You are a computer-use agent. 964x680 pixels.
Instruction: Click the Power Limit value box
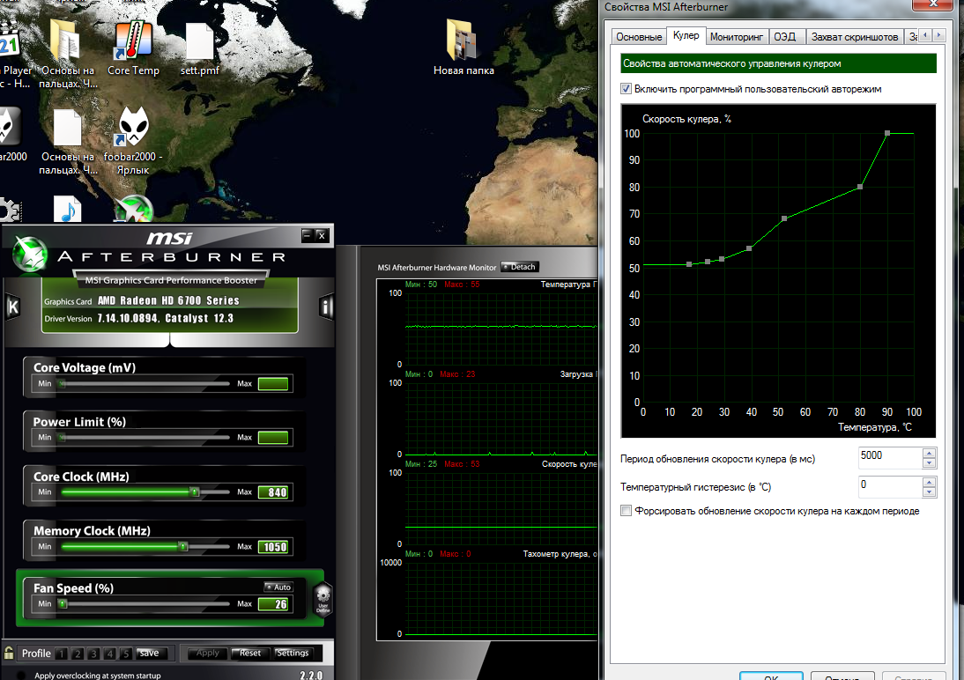(x=273, y=437)
